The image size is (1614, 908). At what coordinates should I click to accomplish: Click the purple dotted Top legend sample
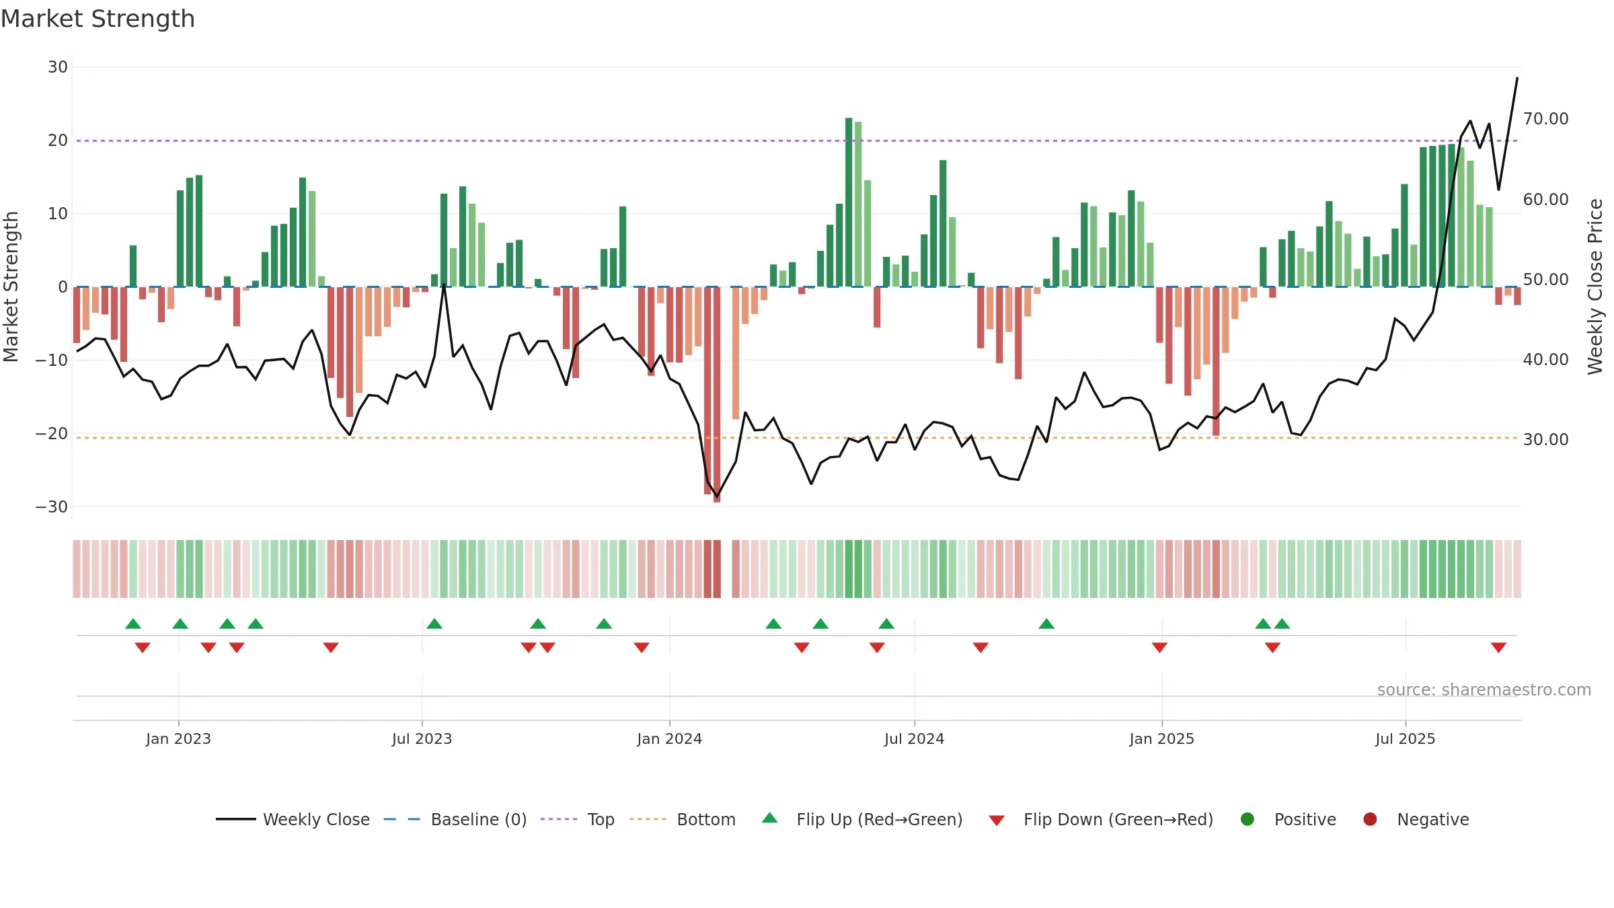tap(559, 819)
